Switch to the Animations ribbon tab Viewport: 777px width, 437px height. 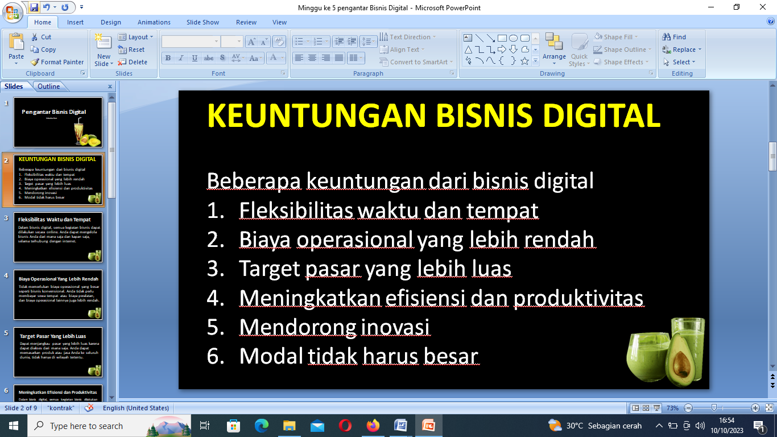coord(154,22)
